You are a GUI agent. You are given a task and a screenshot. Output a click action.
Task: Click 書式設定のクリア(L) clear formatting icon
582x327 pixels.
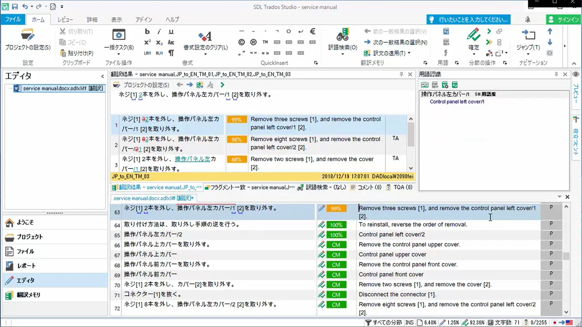[x=205, y=36]
